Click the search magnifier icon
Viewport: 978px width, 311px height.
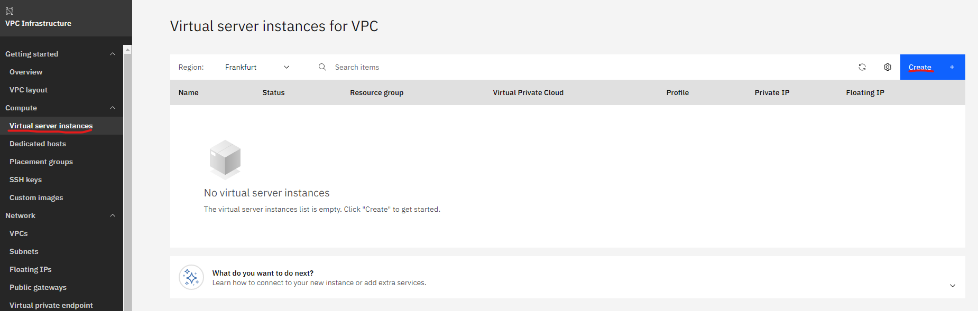tap(322, 67)
